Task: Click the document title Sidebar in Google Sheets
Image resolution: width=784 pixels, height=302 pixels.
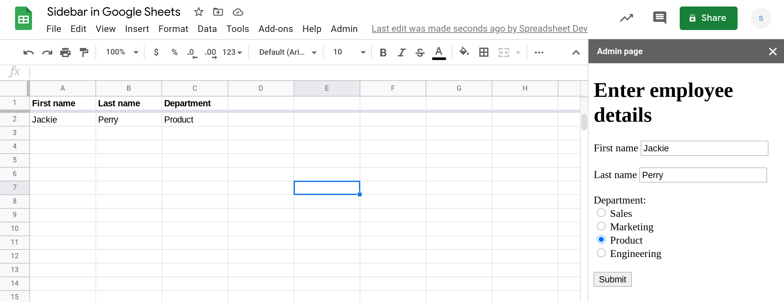Action: tap(113, 12)
